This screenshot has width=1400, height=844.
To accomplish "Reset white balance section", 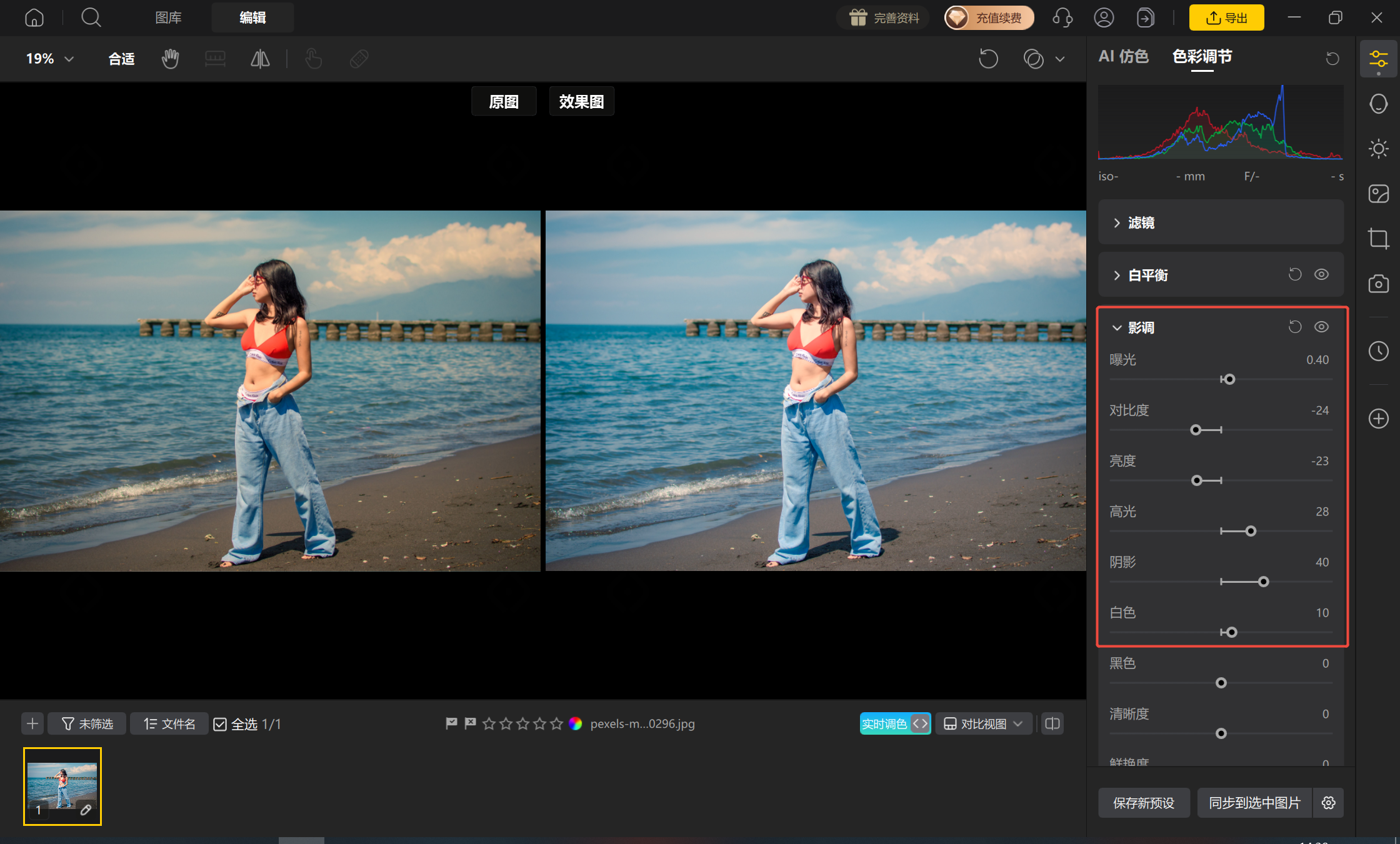I will coord(1295,274).
